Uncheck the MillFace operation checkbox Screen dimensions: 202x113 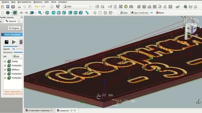(x=5, y=70)
